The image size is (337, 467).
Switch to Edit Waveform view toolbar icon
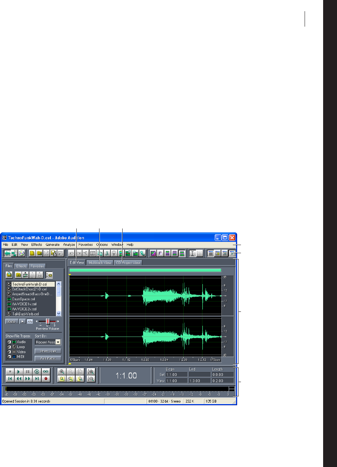[x=7, y=254]
